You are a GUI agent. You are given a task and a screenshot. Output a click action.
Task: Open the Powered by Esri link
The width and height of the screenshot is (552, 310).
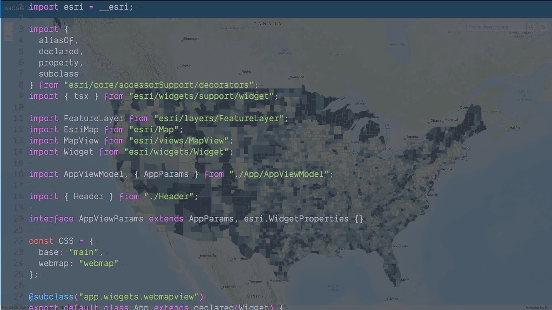click(538, 308)
